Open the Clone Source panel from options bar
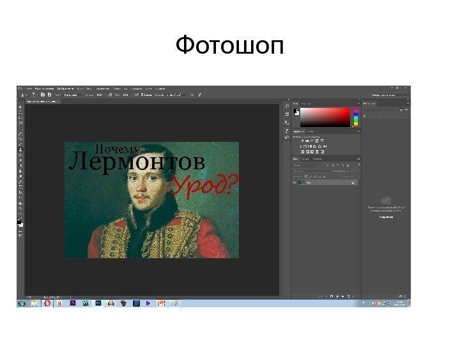Screen dimensions: 460x345 [x=50, y=95]
